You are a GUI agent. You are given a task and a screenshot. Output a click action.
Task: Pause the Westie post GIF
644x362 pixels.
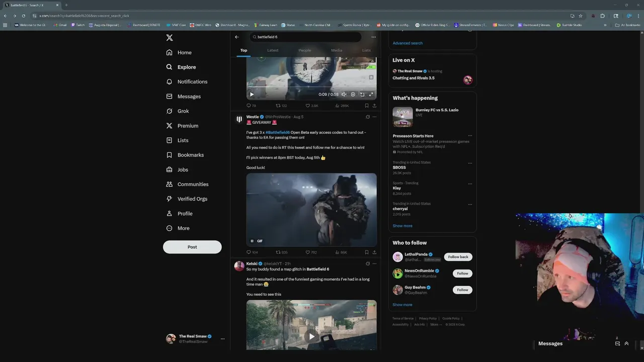tap(252, 241)
